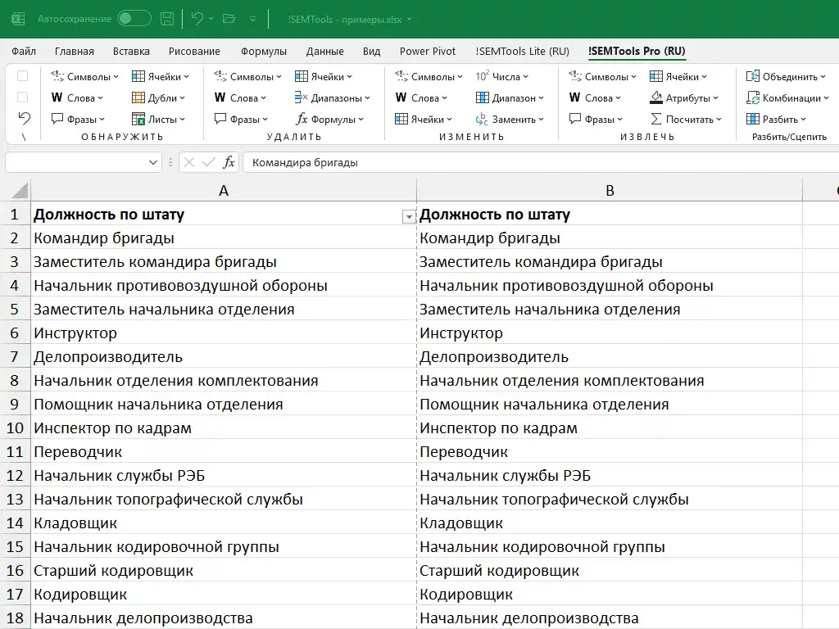Expand the Name Box dropdown arrow
The height and width of the screenshot is (629, 839).
[x=153, y=162]
